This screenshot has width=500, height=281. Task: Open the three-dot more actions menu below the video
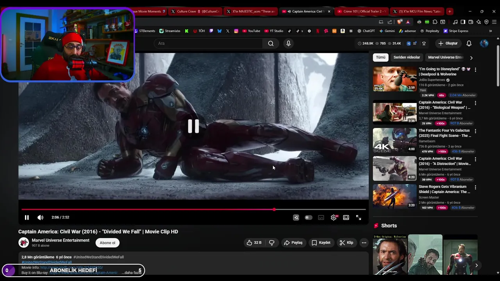click(x=364, y=243)
